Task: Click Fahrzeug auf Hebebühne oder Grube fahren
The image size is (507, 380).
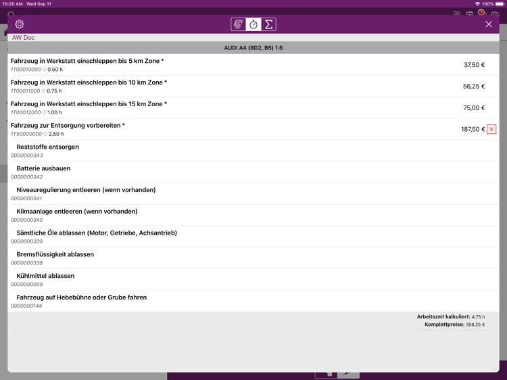Action: (x=254, y=302)
